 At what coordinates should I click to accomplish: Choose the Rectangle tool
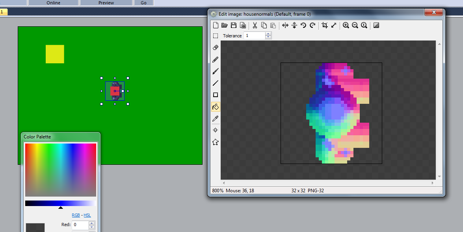click(216, 95)
